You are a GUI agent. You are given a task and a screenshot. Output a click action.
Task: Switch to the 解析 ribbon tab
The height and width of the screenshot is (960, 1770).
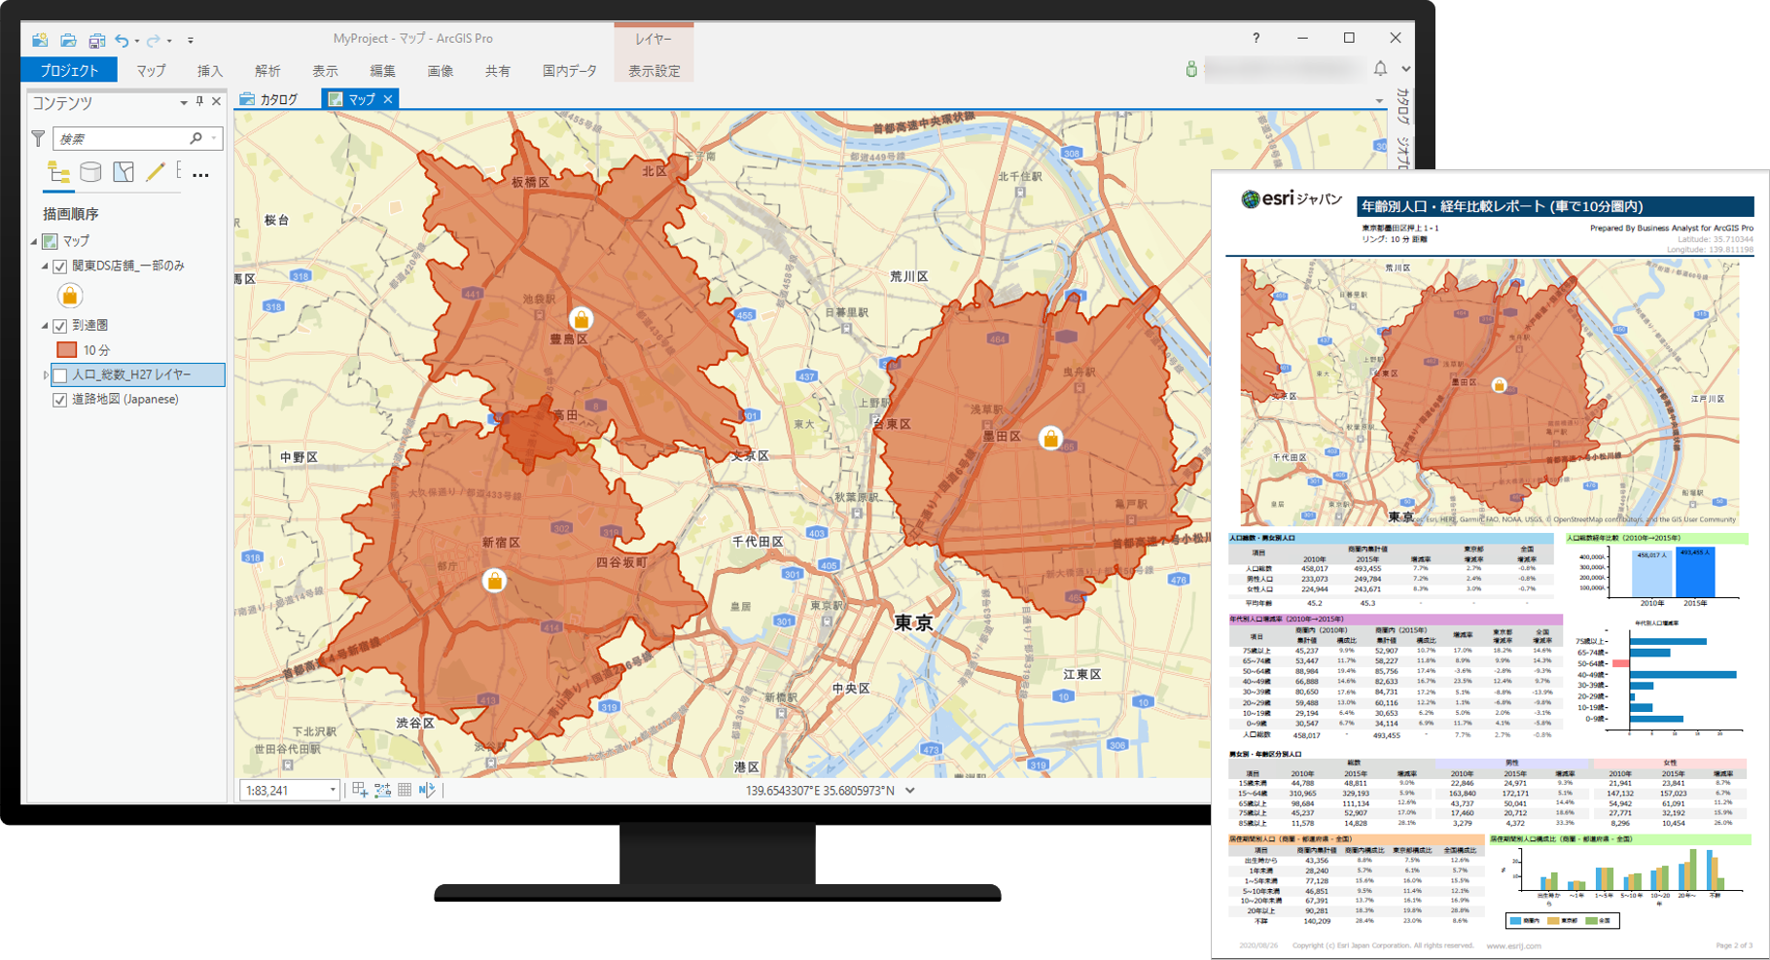(x=267, y=70)
